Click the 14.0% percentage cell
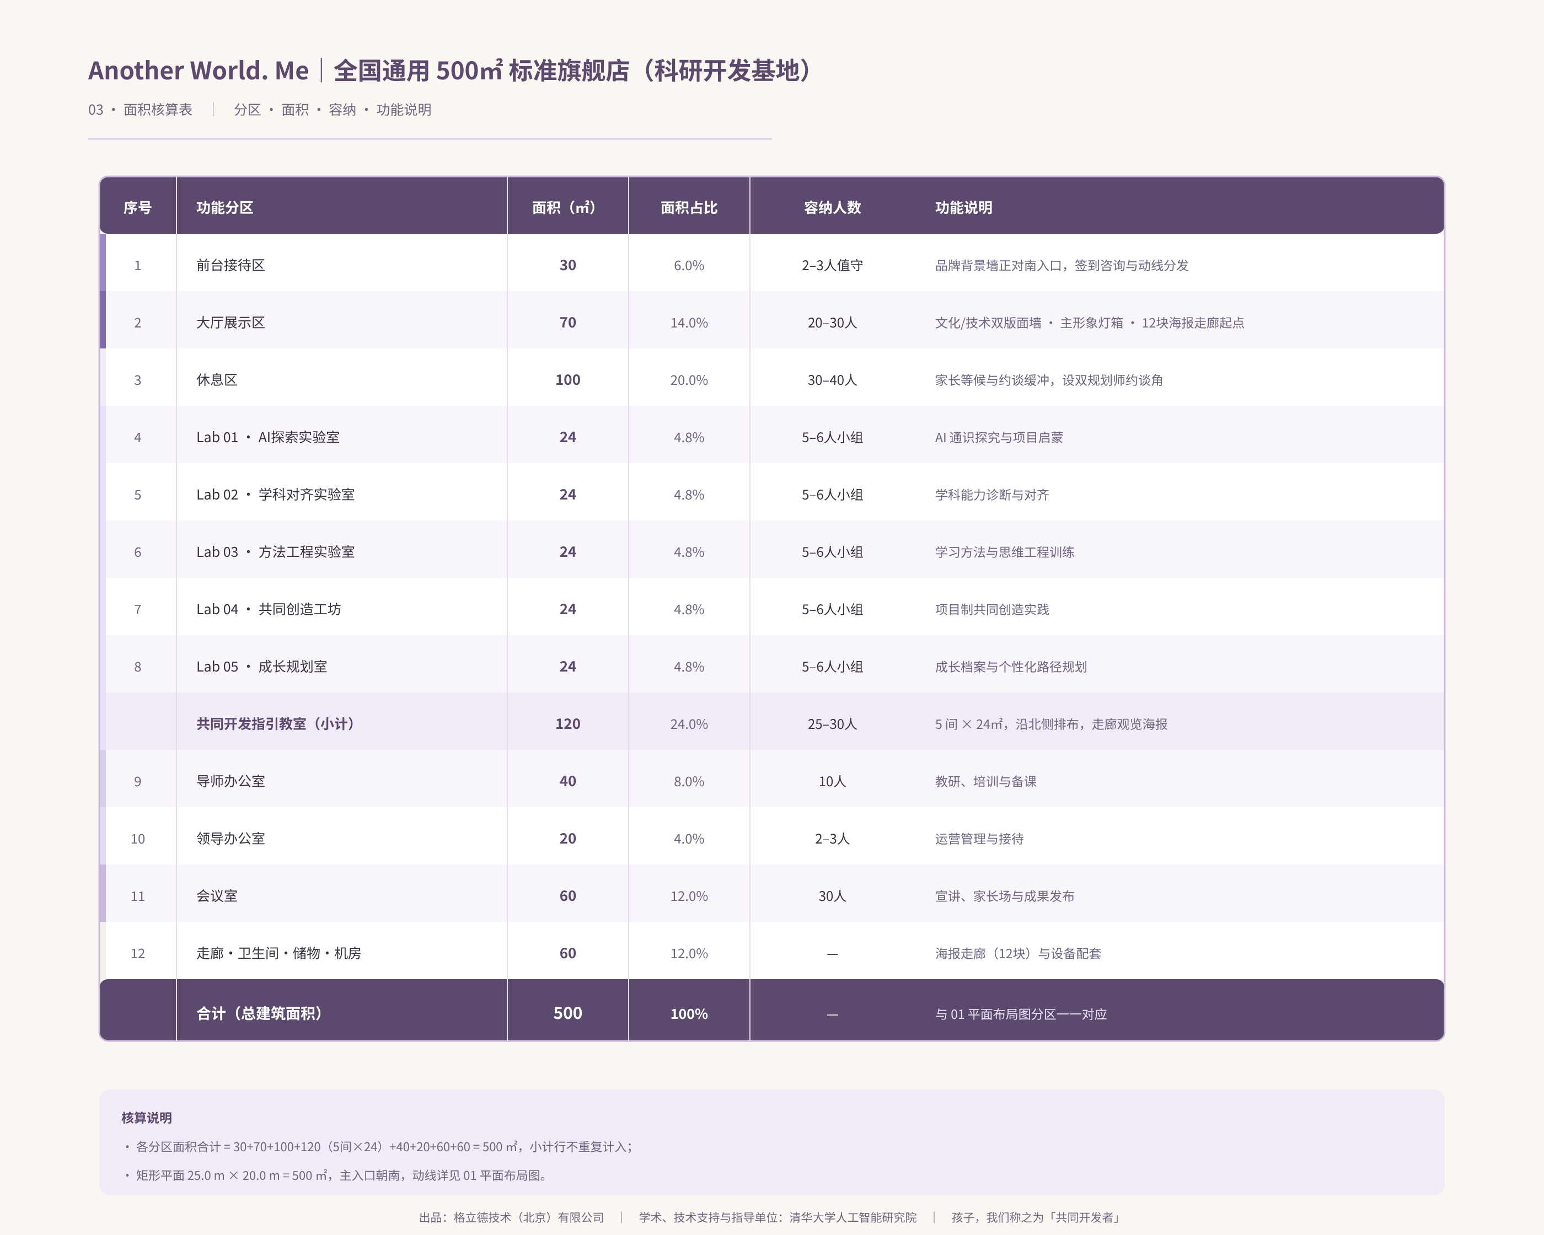The width and height of the screenshot is (1544, 1235). tap(689, 322)
